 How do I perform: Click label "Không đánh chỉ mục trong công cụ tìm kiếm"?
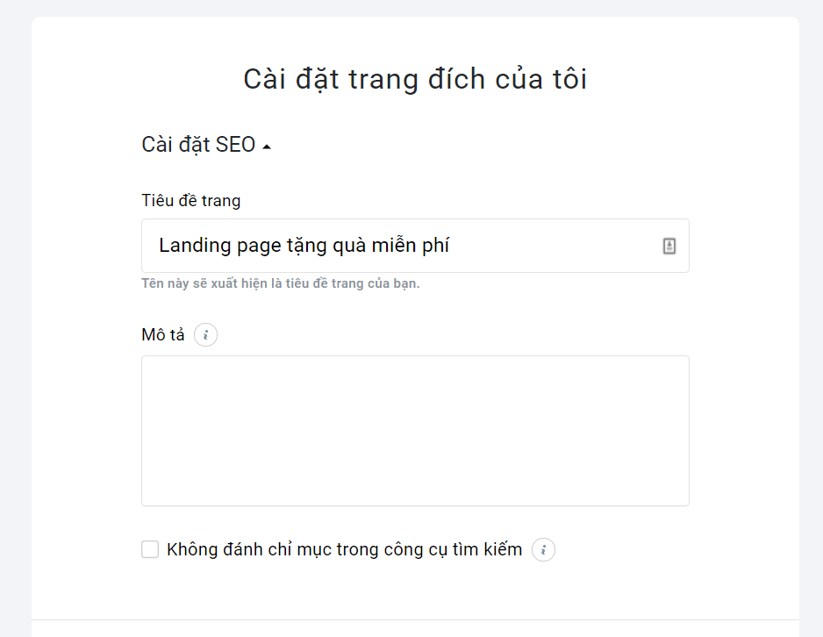pos(344,550)
